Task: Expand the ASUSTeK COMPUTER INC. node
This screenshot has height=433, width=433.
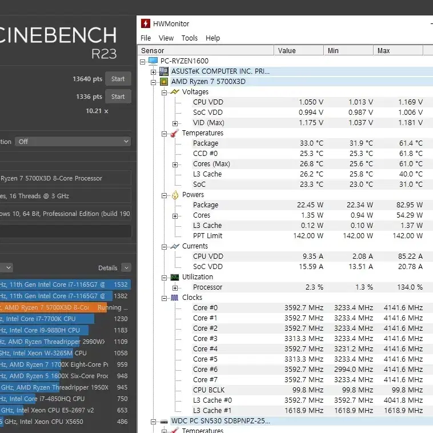Action: (153, 72)
